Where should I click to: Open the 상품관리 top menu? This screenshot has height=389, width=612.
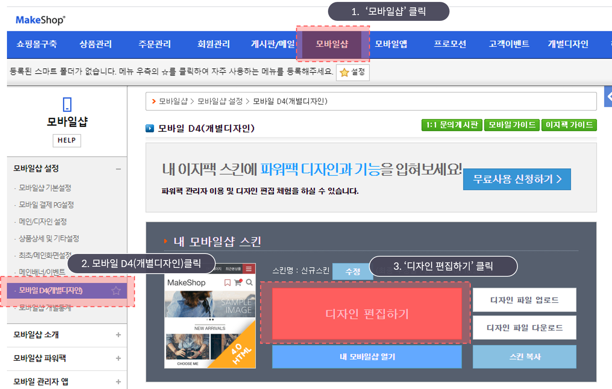click(96, 44)
